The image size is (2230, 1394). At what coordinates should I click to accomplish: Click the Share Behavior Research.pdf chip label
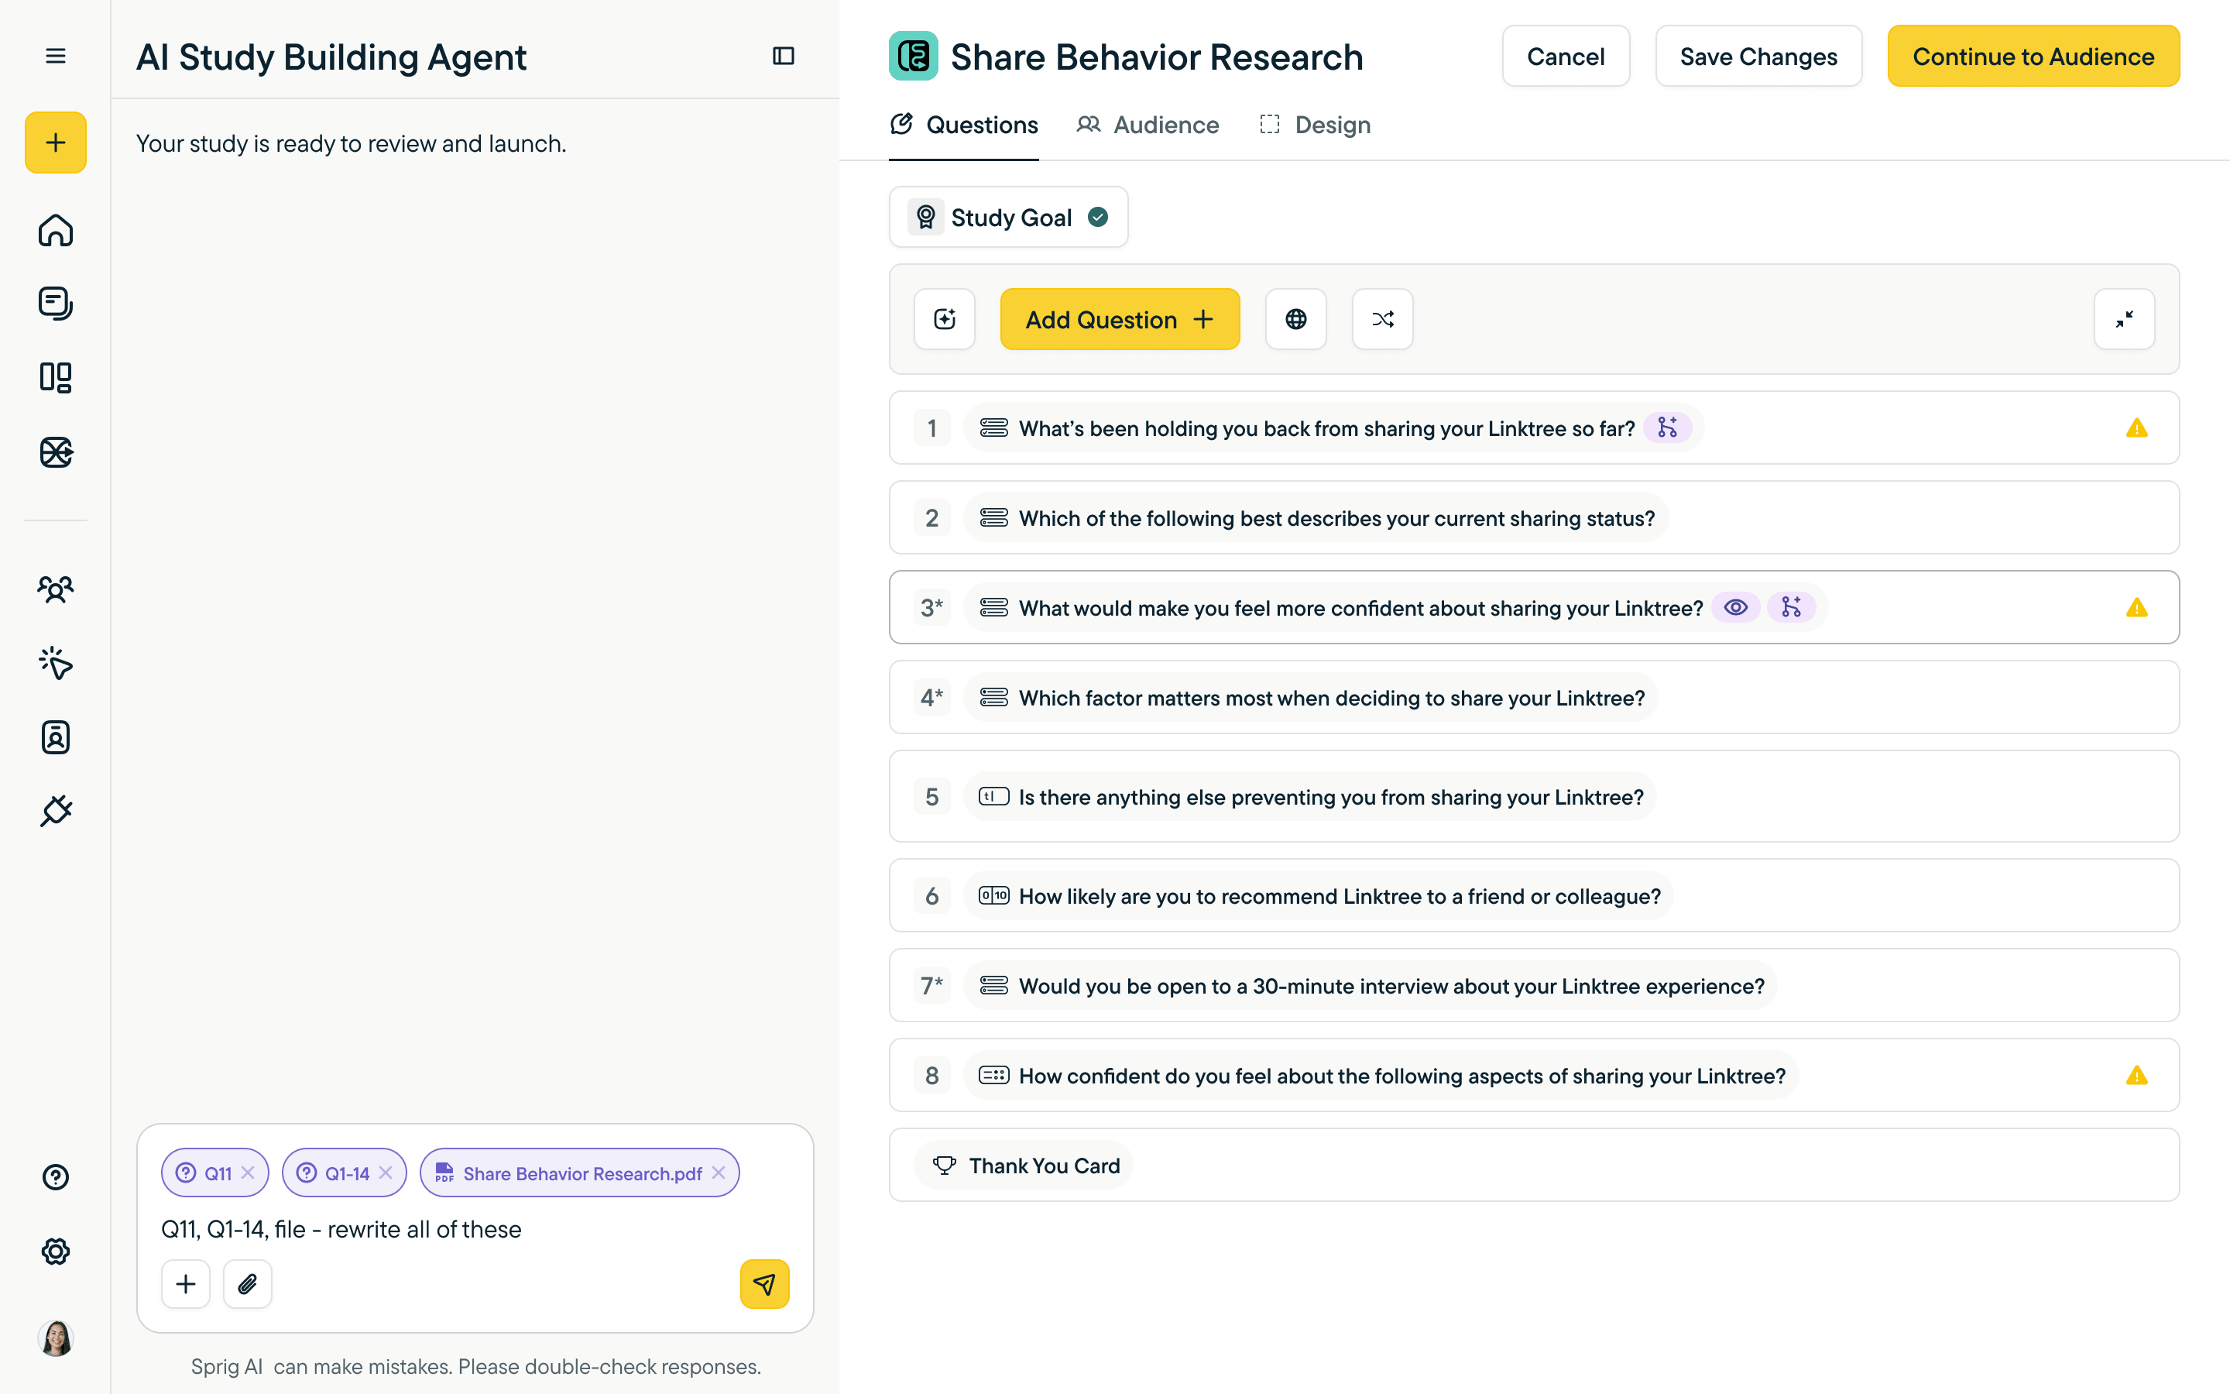pos(582,1173)
